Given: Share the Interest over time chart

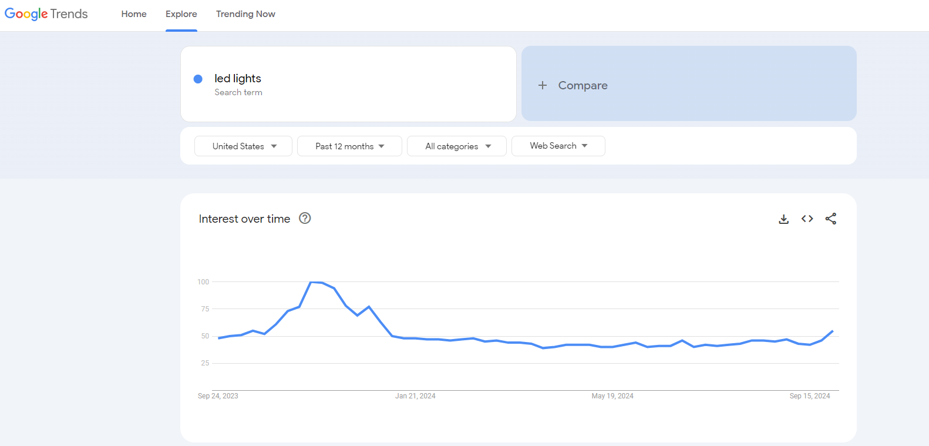Looking at the screenshot, I should pos(830,219).
